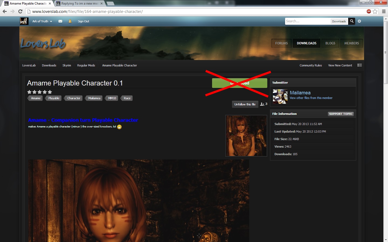Open the large Amame character screenshot
Screen dimensions: 388x242
pyautogui.click(x=139, y=201)
